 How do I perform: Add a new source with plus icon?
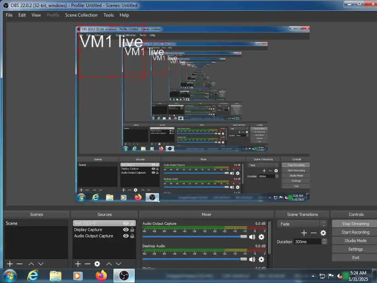(x=78, y=264)
